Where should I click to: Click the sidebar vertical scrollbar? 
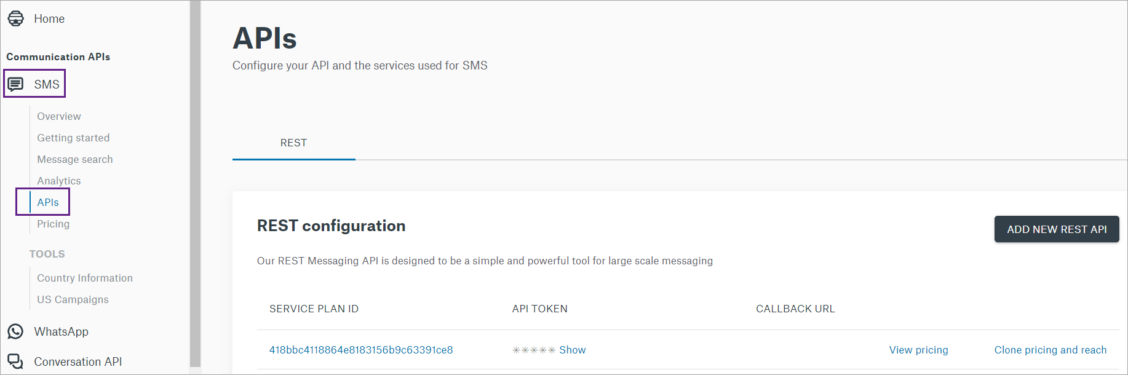point(196,184)
